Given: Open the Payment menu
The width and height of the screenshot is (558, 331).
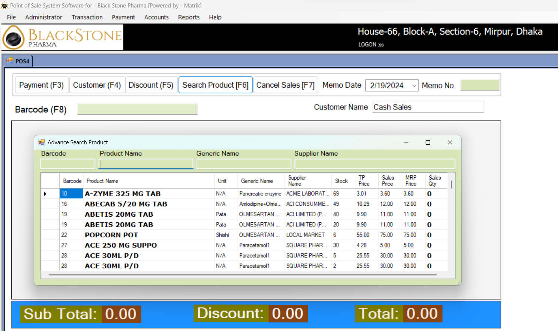Looking at the screenshot, I should pos(123,17).
